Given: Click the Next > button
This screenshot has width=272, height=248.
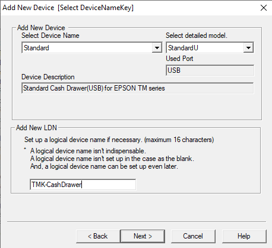Looking at the screenshot, I should tap(143, 236).
